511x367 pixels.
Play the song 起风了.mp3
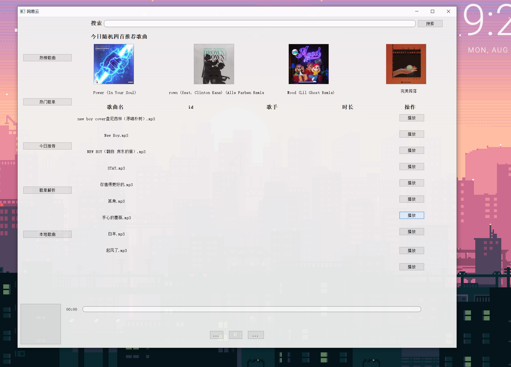coord(411,250)
